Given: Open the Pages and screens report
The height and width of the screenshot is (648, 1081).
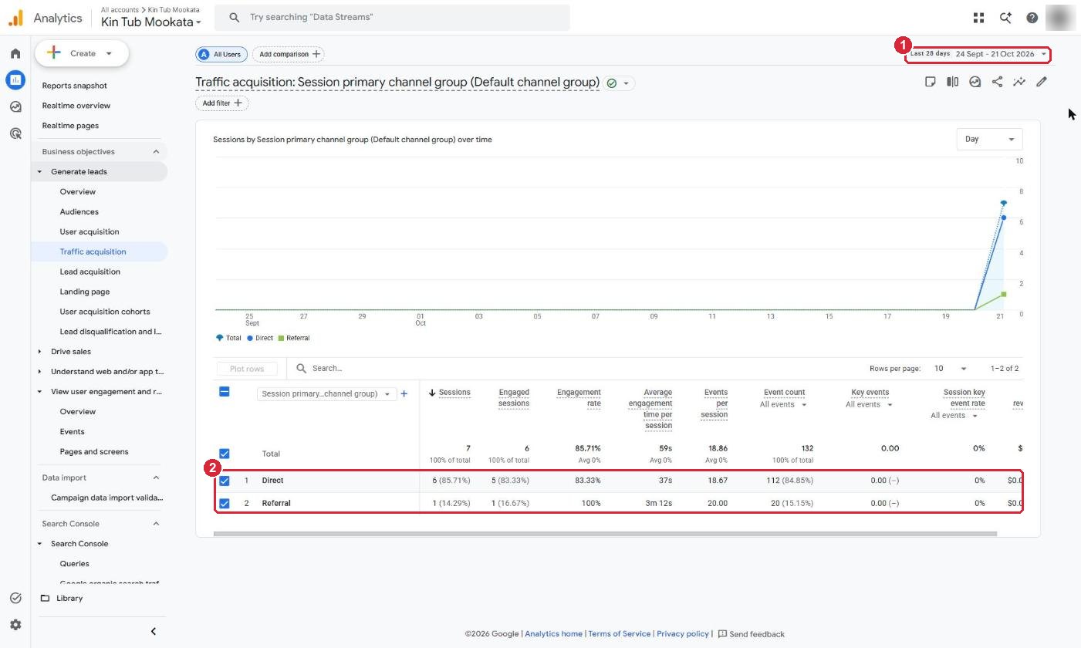Looking at the screenshot, I should tap(94, 451).
